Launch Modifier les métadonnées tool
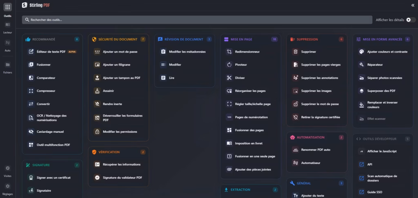The image size is (418, 198). pos(187,52)
